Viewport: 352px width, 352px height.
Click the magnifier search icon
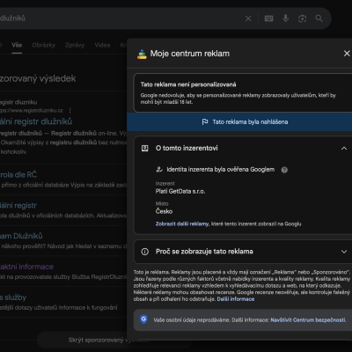(x=319, y=18)
